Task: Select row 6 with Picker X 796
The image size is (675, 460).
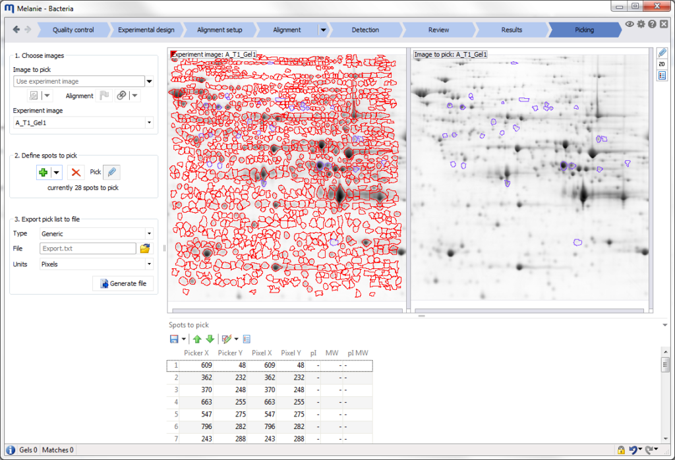Action: coord(270,426)
